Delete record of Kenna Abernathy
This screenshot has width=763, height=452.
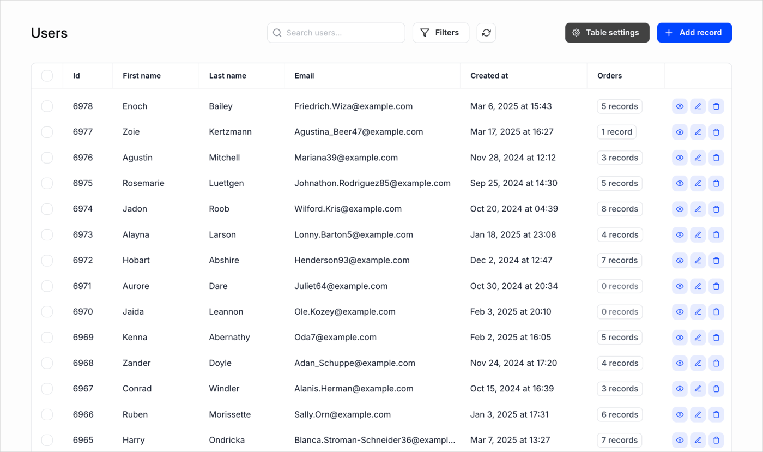[716, 338]
